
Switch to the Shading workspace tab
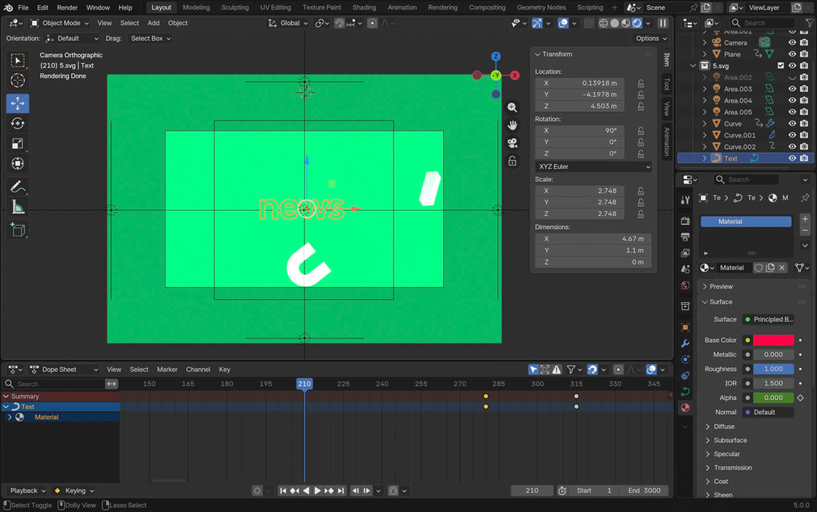tap(364, 8)
